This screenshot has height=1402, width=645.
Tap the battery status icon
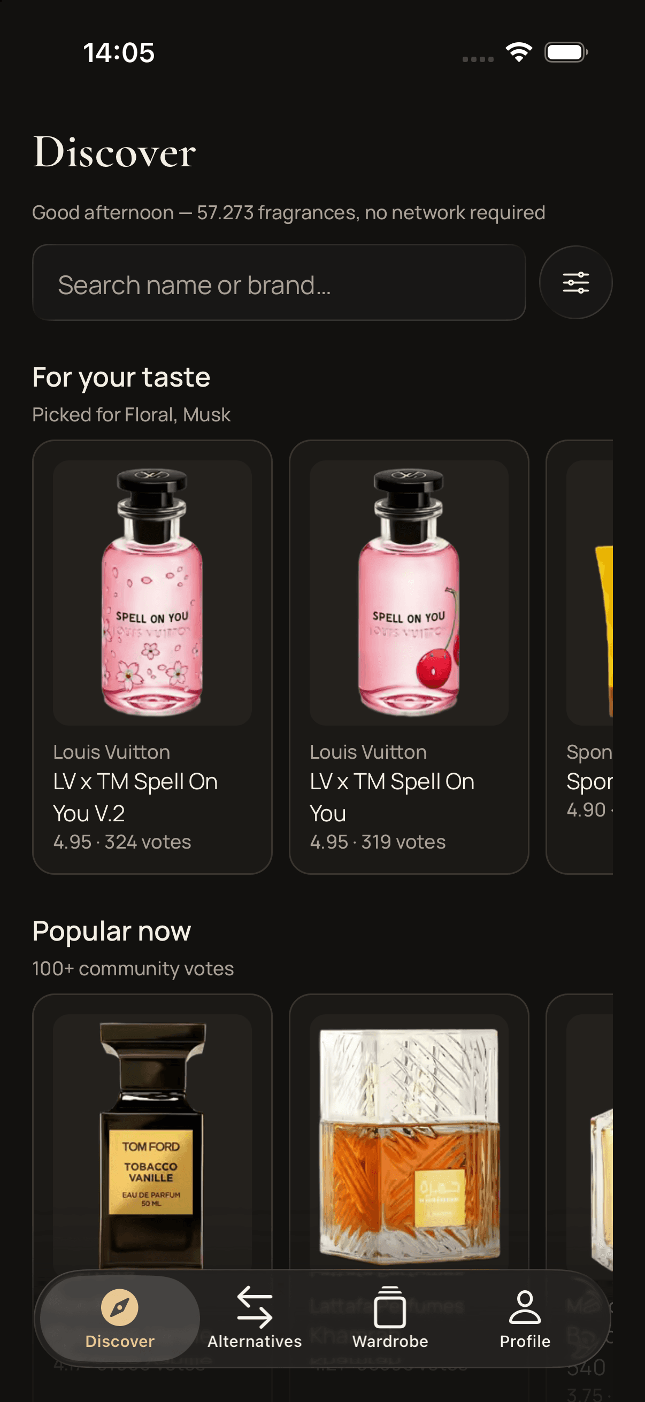pos(566,52)
